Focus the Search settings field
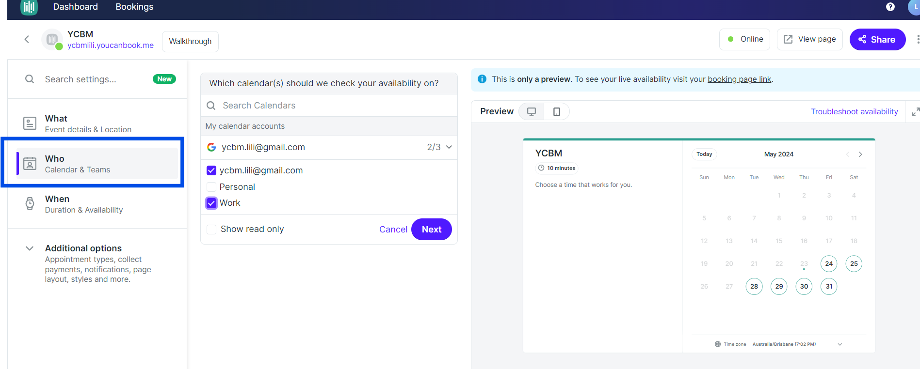 (x=97, y=79)
